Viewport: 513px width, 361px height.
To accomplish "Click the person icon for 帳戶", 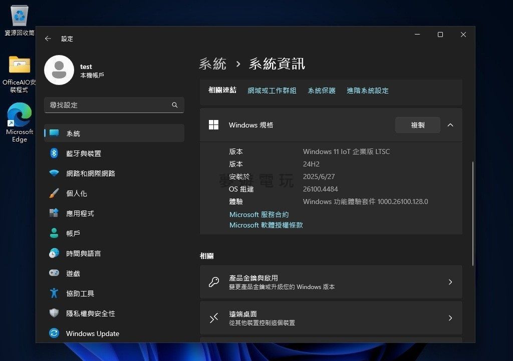I will pos(54,233).
